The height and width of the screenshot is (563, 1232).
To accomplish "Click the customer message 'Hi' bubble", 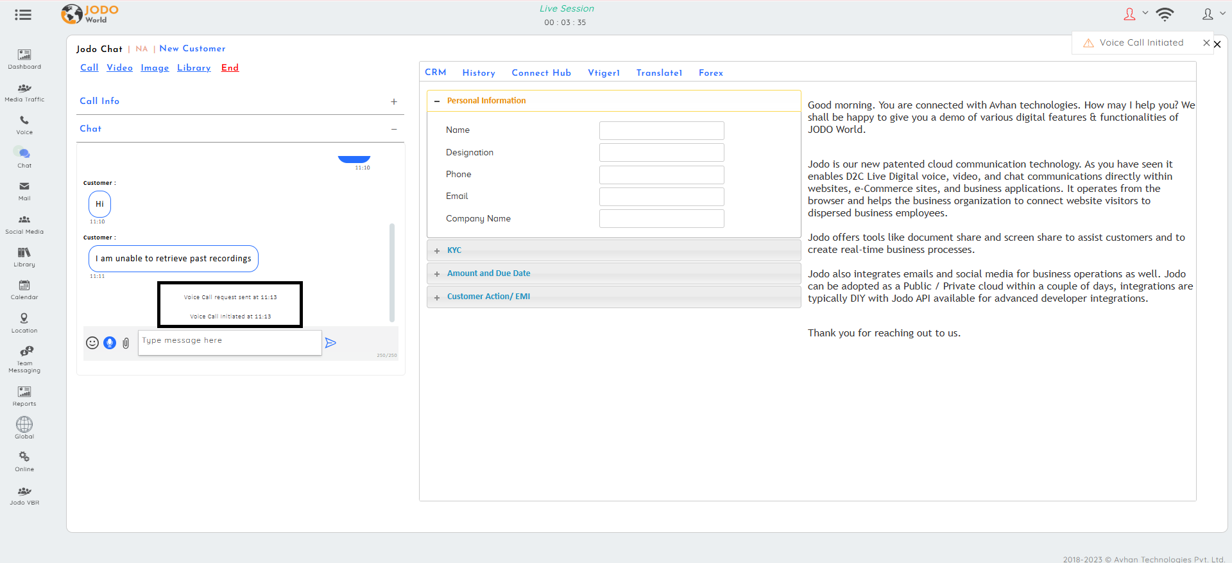I will coord(99,204).
